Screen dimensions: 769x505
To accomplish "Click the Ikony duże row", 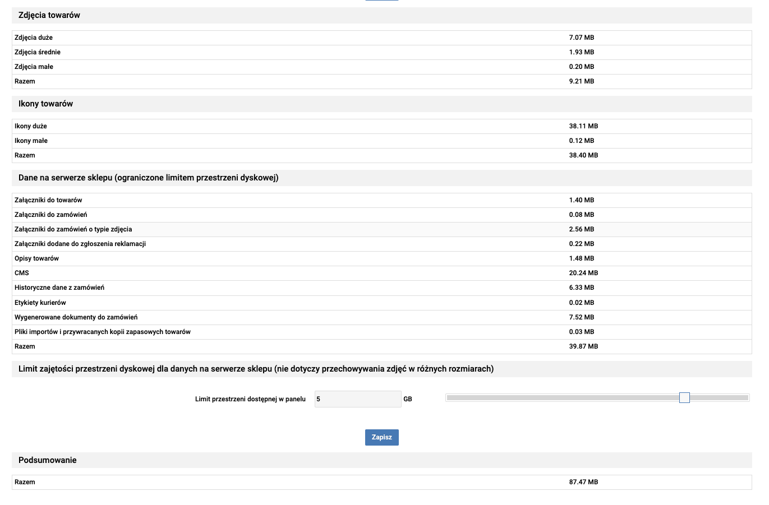I will pos(381,126).
